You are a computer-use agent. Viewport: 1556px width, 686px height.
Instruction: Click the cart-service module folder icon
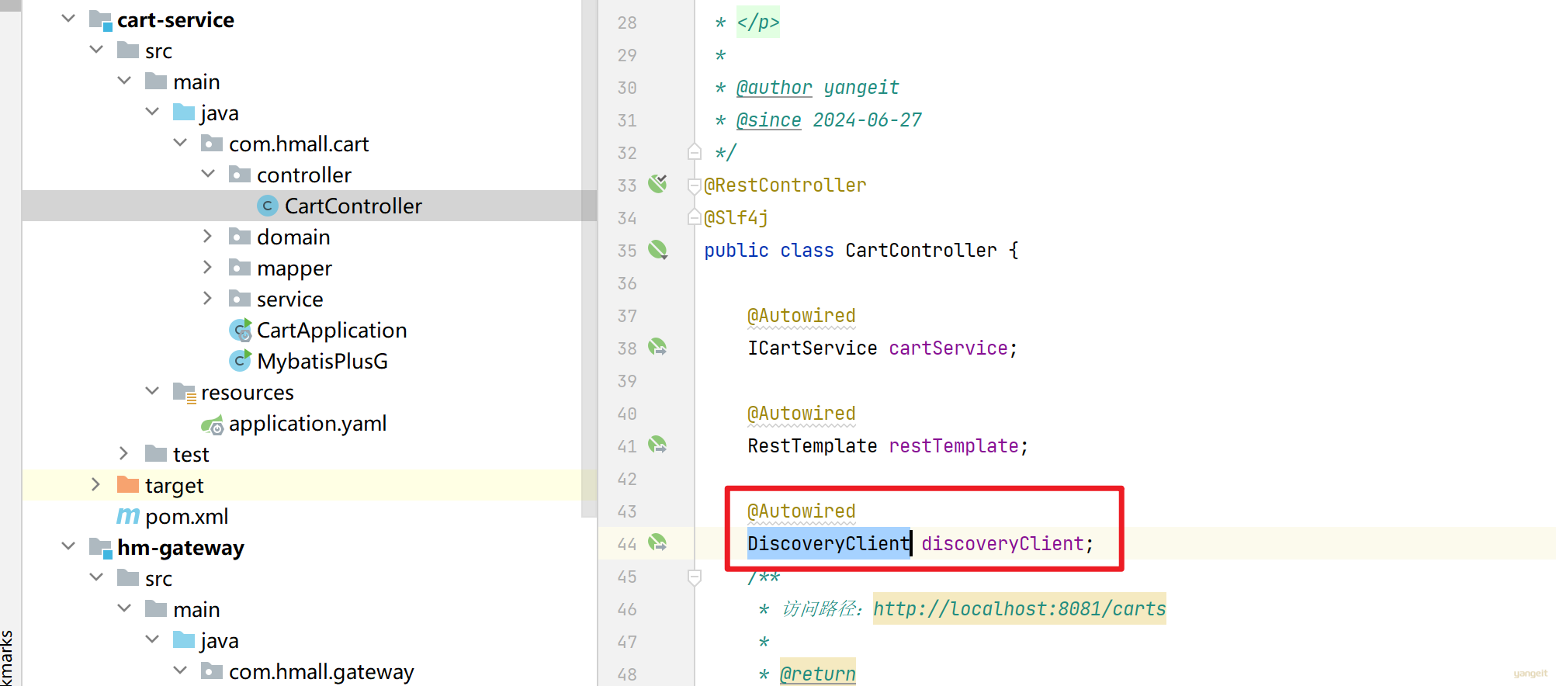pos(100,20)
